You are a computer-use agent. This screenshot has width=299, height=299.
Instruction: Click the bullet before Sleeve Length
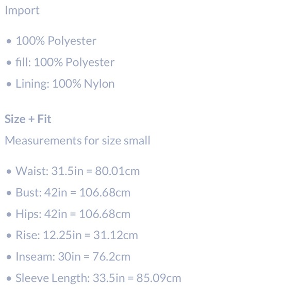pyautogui.click(x=9, y=278)
